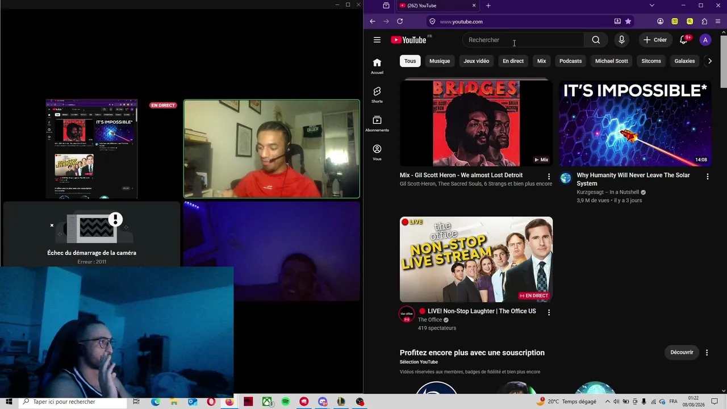Open Spotify from the taskbar

[286, 402]
